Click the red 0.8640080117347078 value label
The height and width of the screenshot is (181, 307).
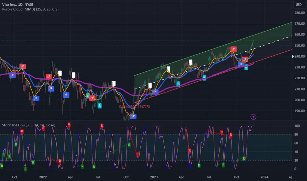point(134,107)
